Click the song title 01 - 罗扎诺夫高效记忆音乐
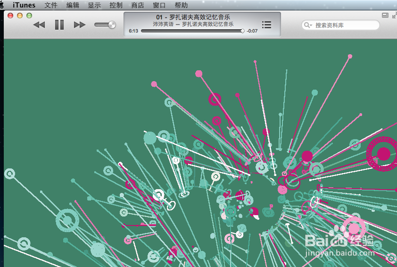 click(x=193, y=17)
